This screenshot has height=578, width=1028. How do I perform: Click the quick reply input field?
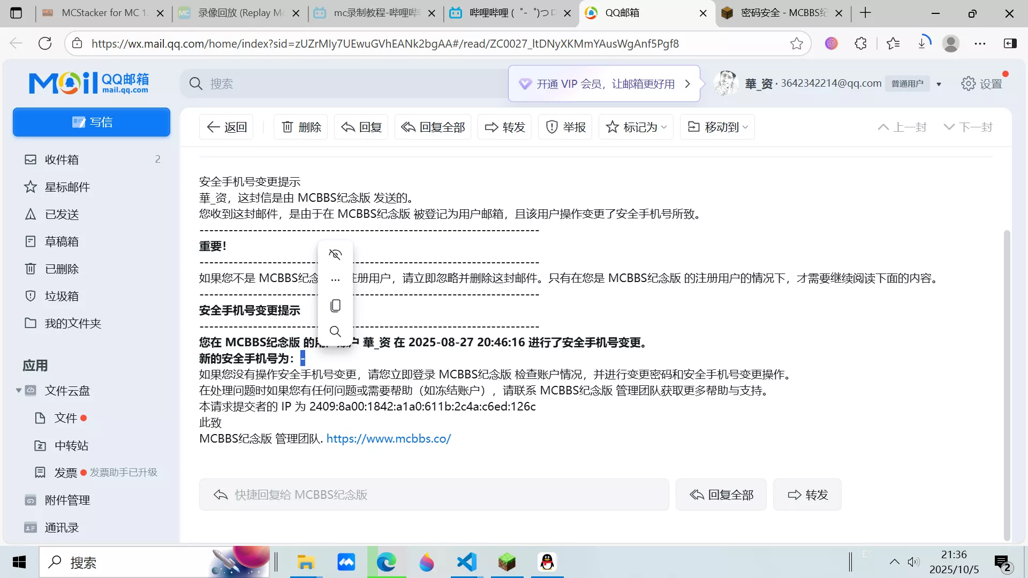[x=434, y=495]
